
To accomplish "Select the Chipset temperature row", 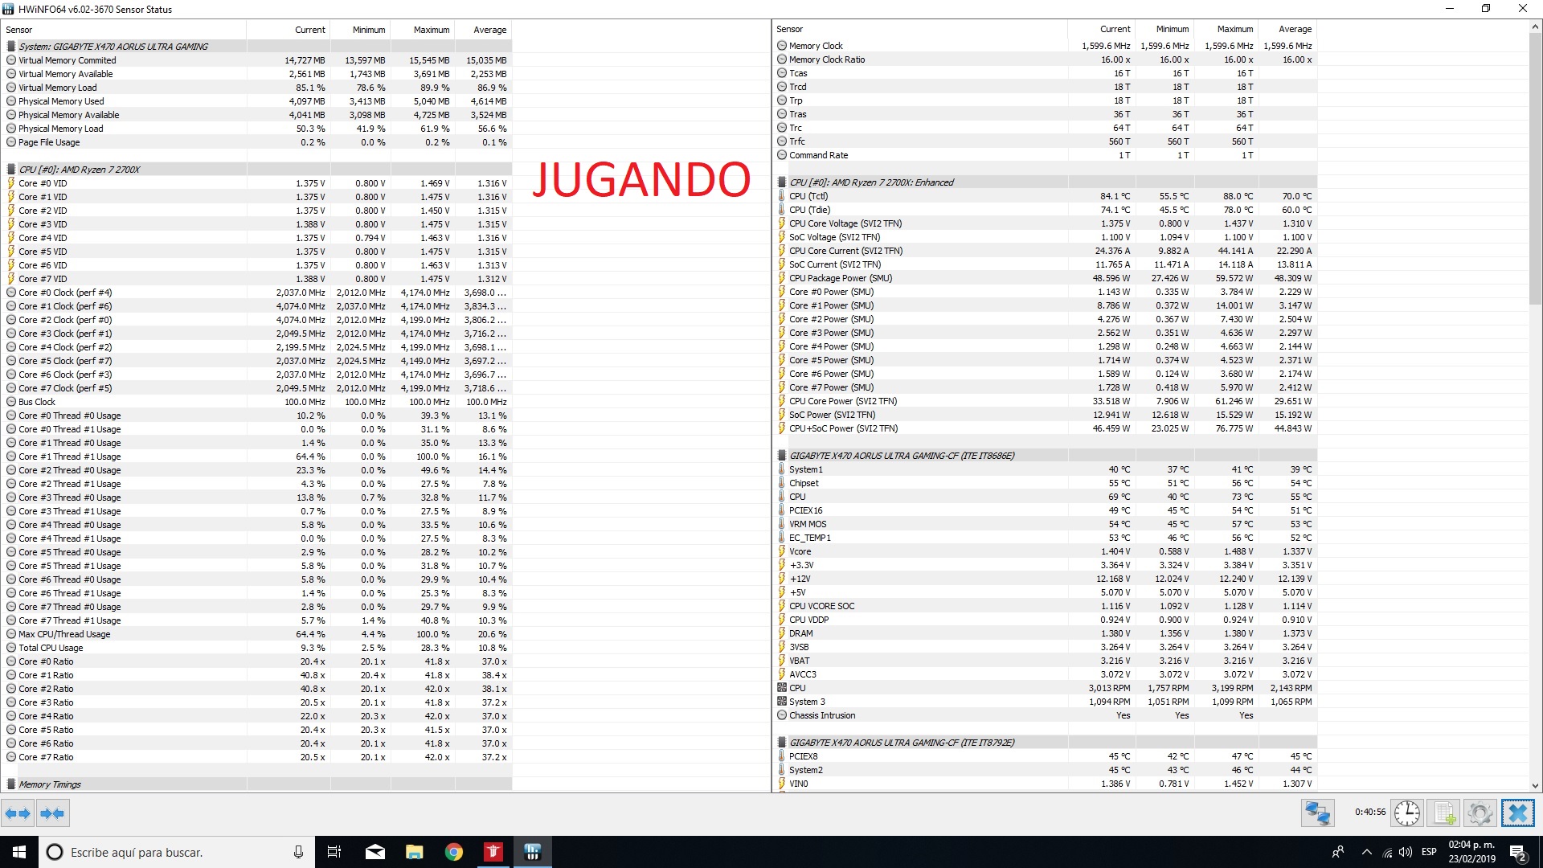I will [1046, 483].
